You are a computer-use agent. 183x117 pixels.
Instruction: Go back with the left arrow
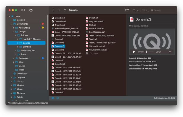pos(53,10)
